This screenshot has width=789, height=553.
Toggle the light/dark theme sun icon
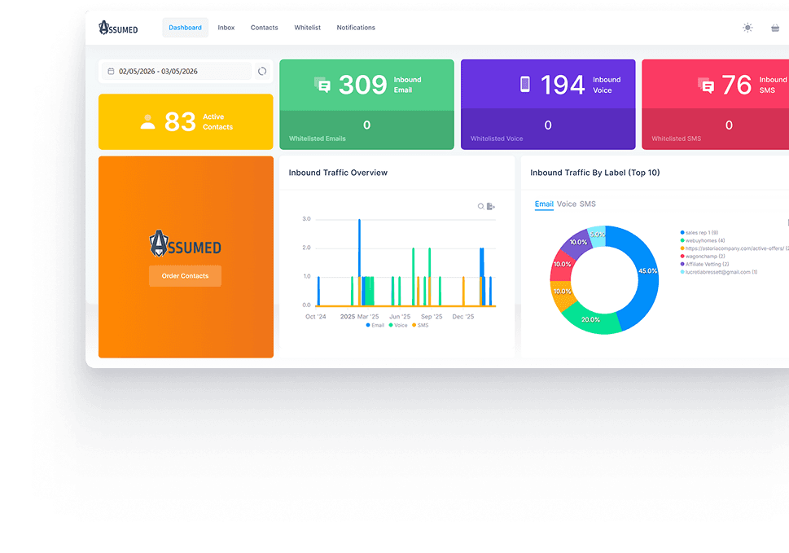(x=747, y=28)
